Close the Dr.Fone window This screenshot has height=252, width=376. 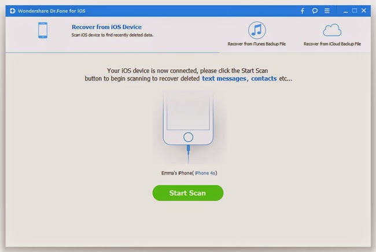(364, 10)
